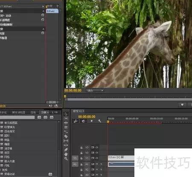Click the Add Marker icon in timeline

tap(92, 121)
